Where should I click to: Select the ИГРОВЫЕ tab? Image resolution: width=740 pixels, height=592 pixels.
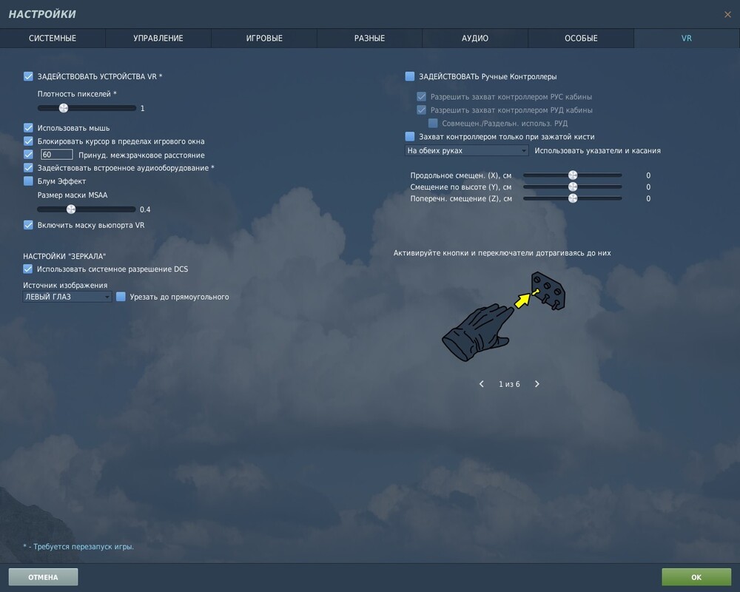(264, 38)
